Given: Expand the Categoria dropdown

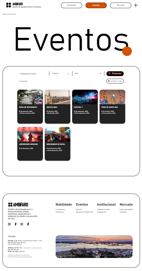Looking at the screenshot, I should coord(61,74).
